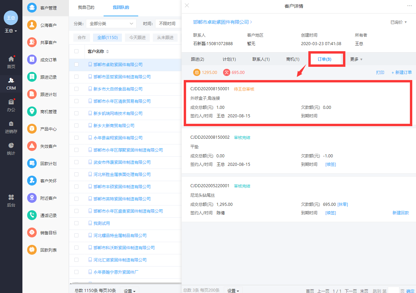
Task: Filter by 从未跟进 button
Action: 165,38
